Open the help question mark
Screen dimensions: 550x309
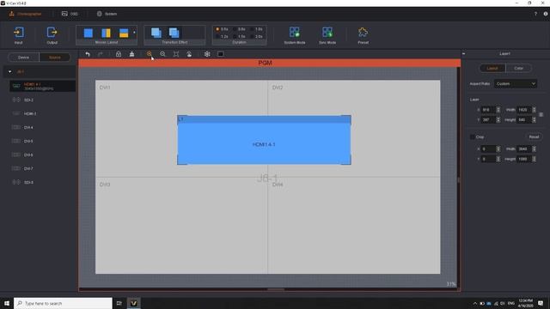click(x=535, y=14)
